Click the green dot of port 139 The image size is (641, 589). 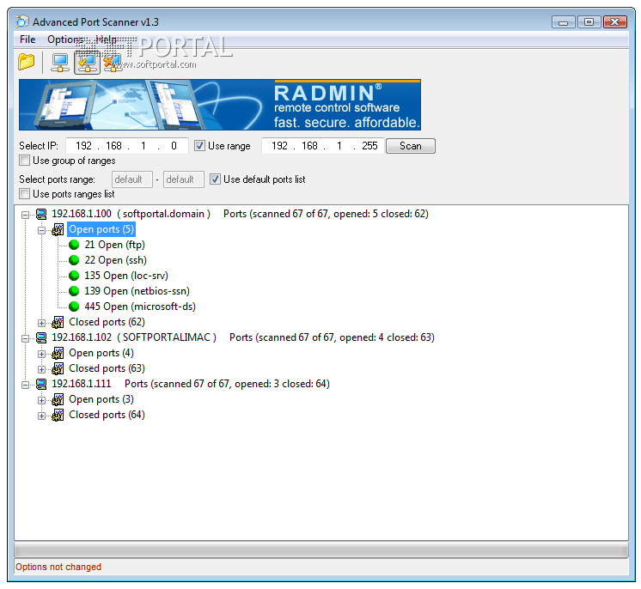coord(74,291)
